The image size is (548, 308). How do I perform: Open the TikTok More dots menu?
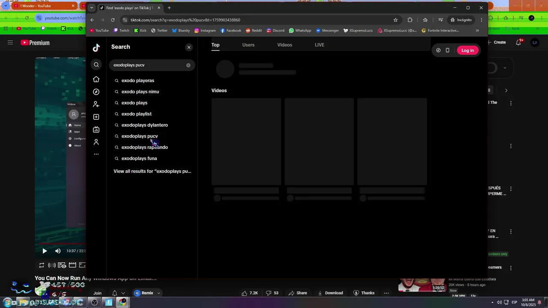click(96, 154)
